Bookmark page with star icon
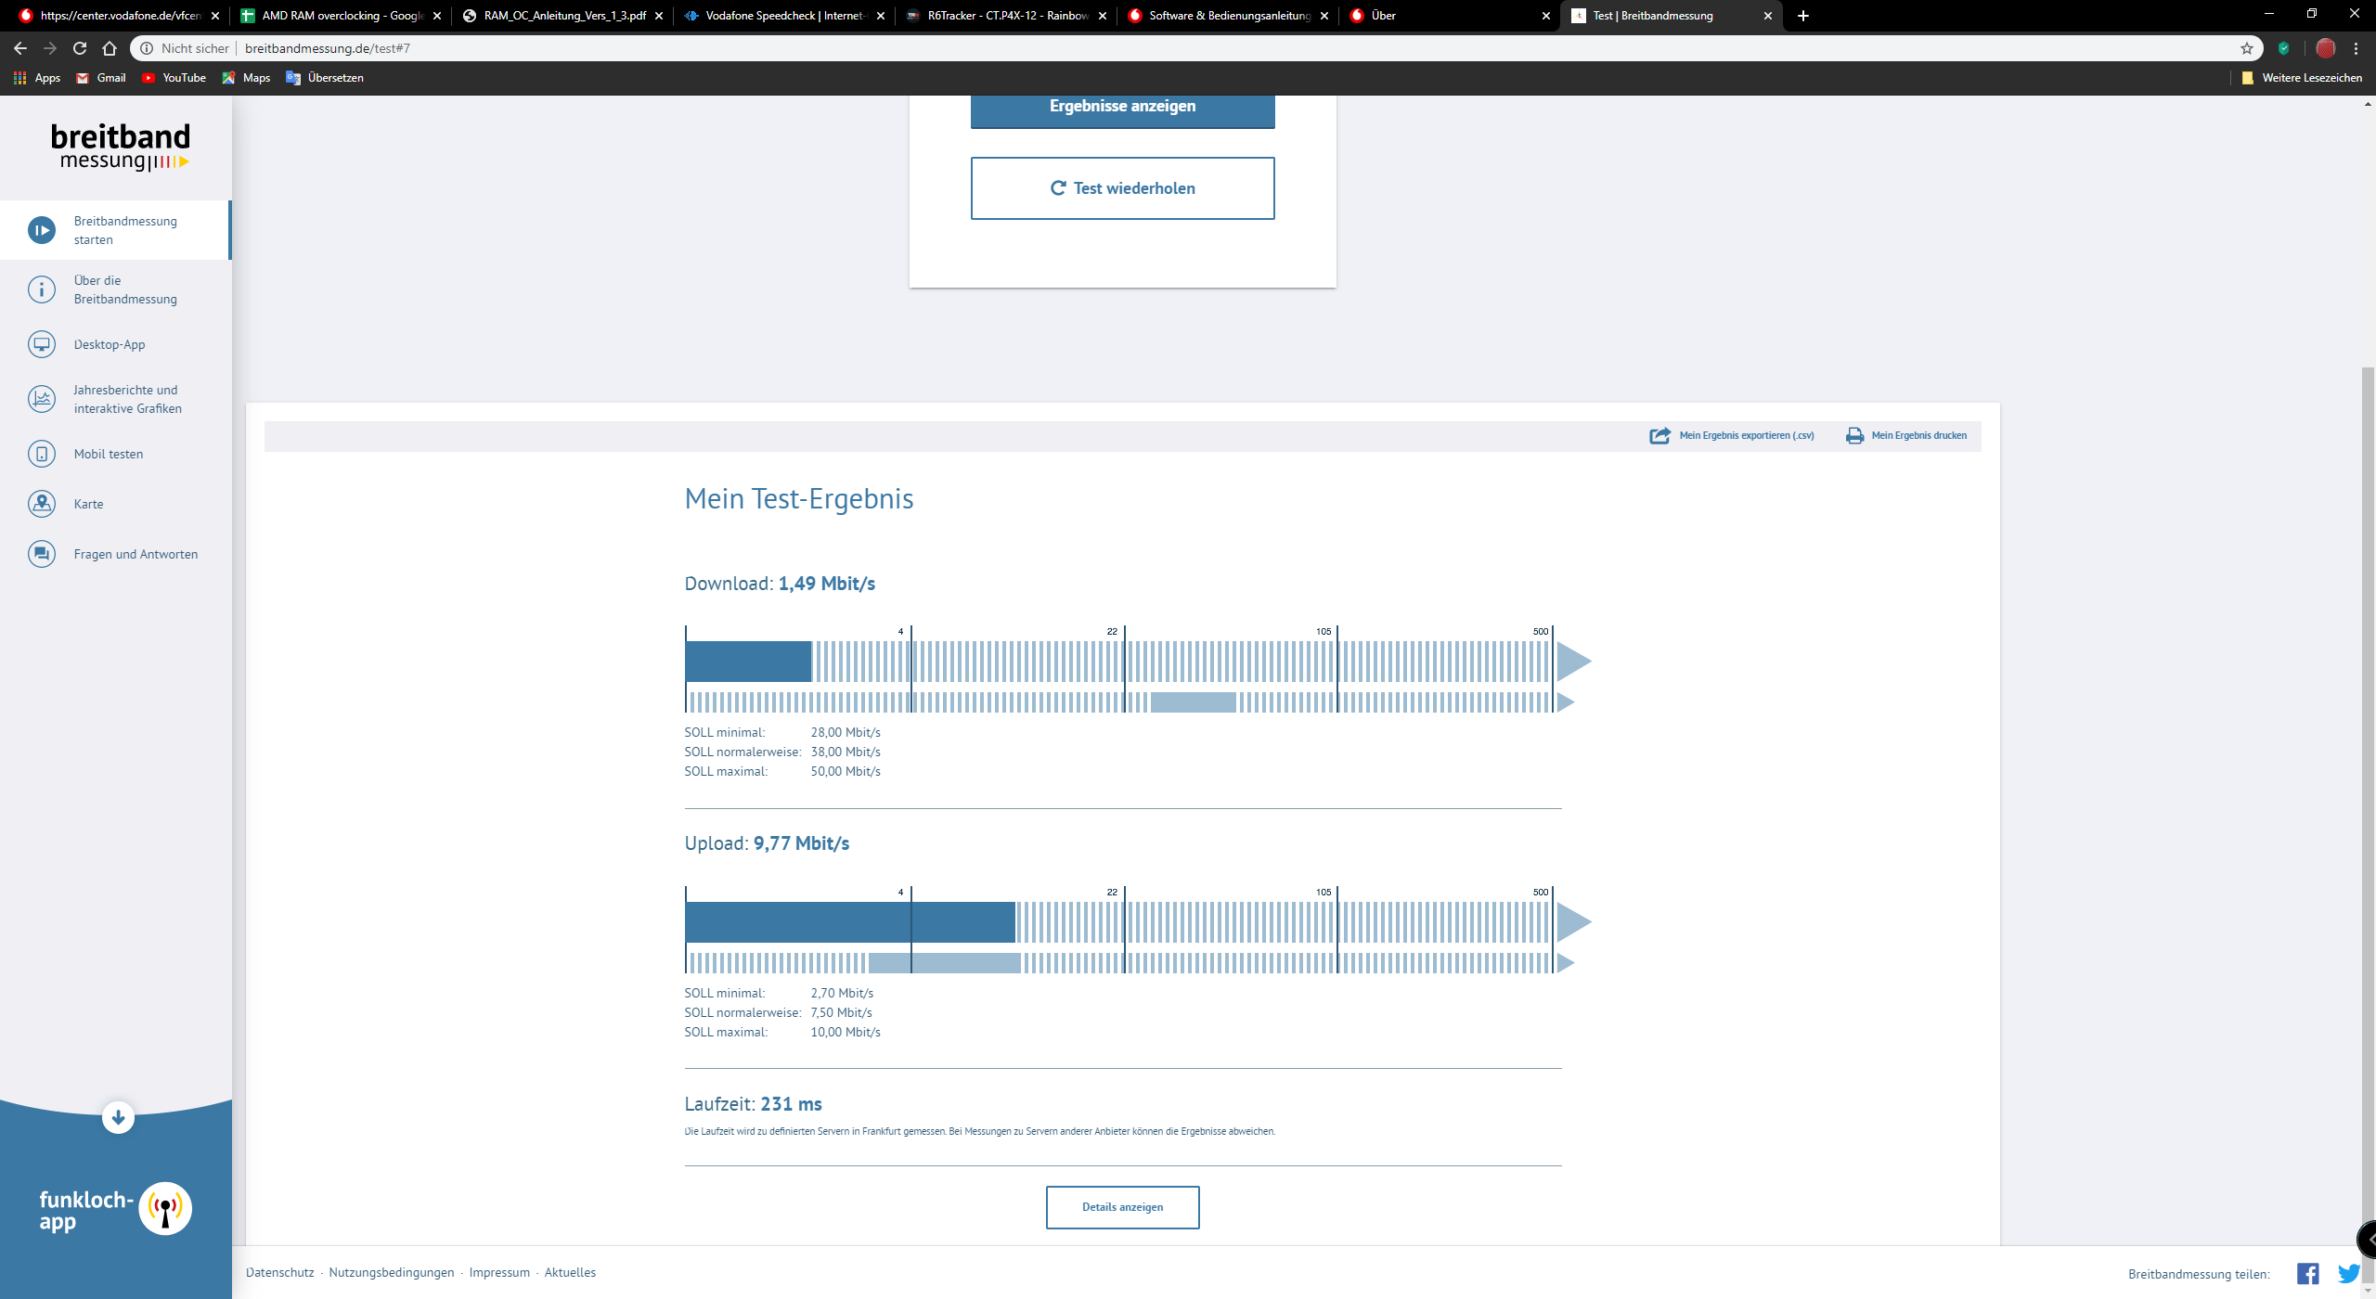The height and width of the screenshot is (1299, 2376). point(2247,48)
